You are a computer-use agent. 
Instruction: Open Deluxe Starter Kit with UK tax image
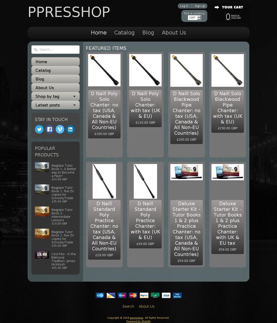click(227, 172)
